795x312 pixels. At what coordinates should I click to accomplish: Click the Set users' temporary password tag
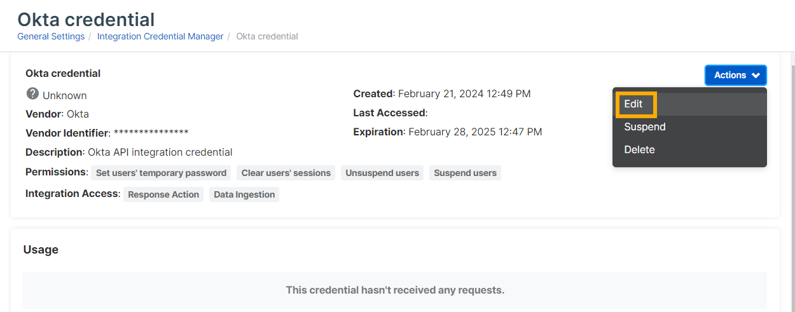tap(161, 173)
